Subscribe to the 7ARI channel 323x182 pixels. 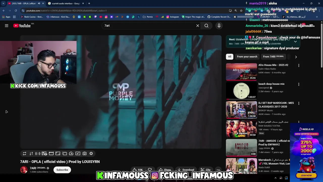click(62, 170)
